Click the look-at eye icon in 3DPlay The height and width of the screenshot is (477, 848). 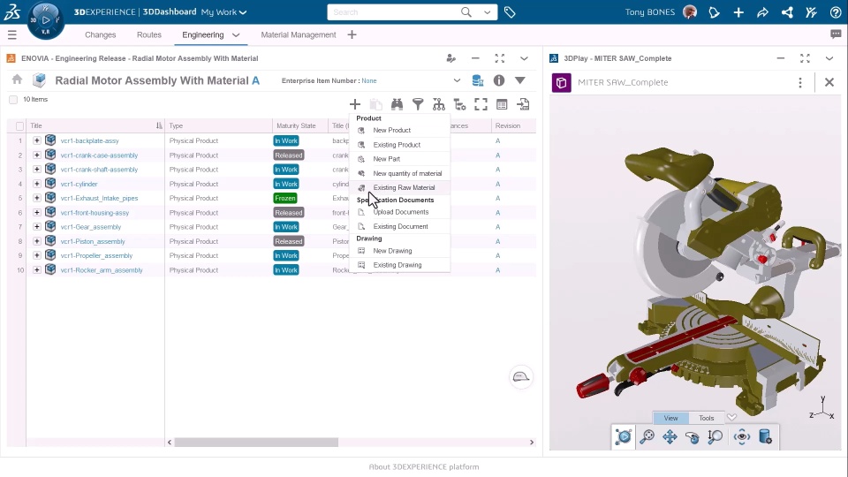(742, 436)
